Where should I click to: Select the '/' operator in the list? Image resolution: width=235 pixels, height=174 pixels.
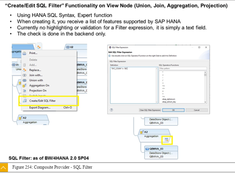(x=163, y=80)
